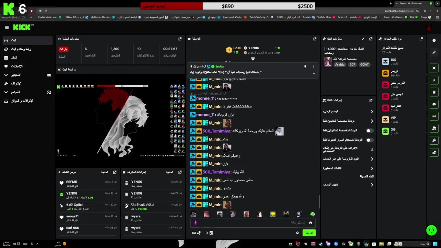Pop out the rewards request queue panel
This screenshot has width=441, height=248.
coord(421,39)
